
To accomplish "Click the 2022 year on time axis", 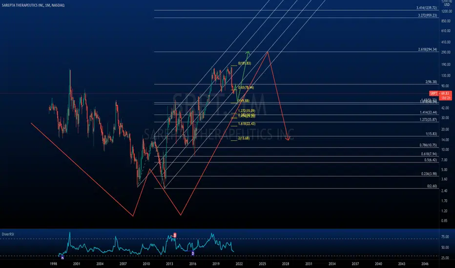I will [x=239, y=264].
